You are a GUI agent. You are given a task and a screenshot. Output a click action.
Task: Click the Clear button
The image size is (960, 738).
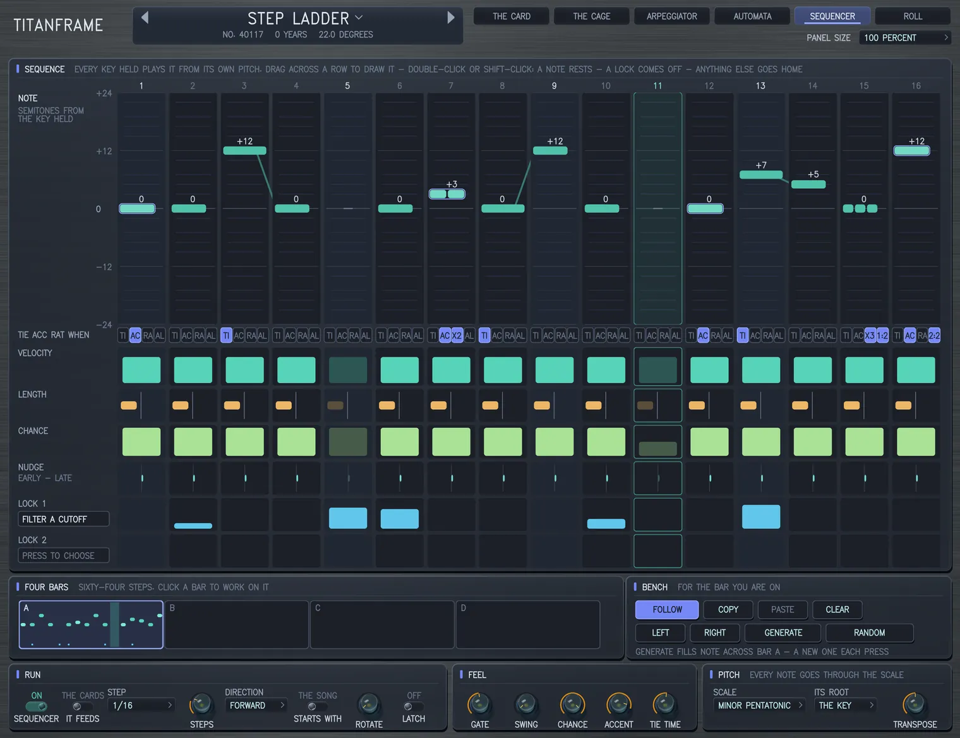click(837, 609)
